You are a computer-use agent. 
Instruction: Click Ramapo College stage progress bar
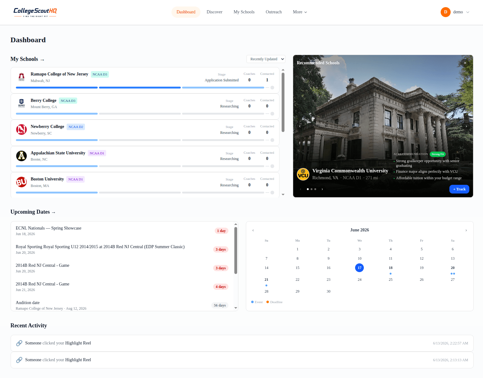point(145,88)
